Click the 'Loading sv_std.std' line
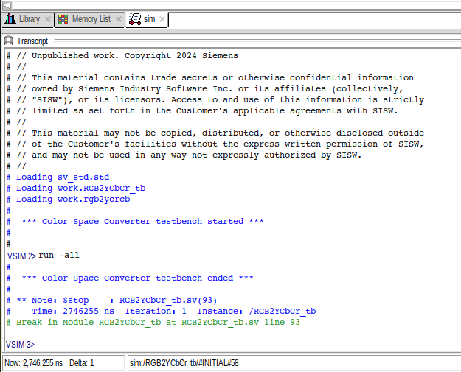461x372 pixels. tap(58, 178)
